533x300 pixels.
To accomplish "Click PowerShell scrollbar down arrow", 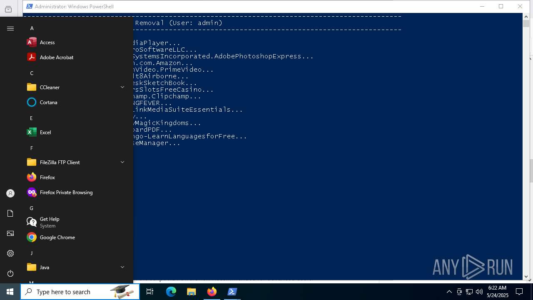I will [526, 276].
